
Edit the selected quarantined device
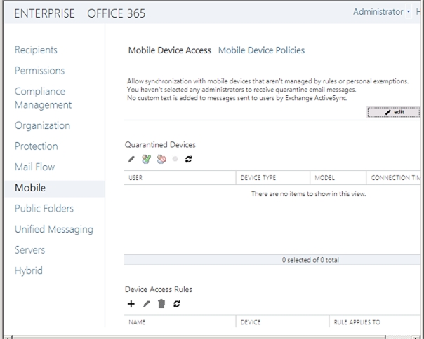[131, 159]
